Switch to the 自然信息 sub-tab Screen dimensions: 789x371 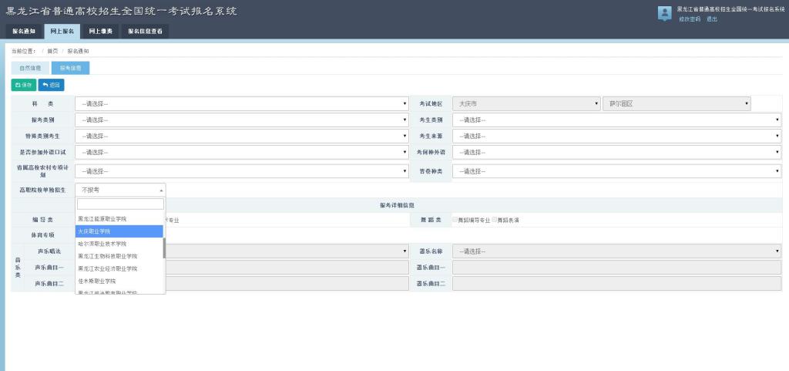tap(30, 68)
